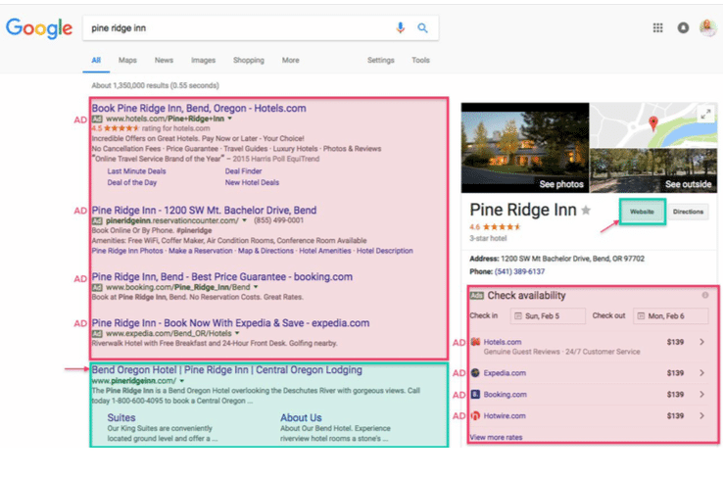724x478 pixels.
Task: Open the More menu
Action: coord(290,60)
